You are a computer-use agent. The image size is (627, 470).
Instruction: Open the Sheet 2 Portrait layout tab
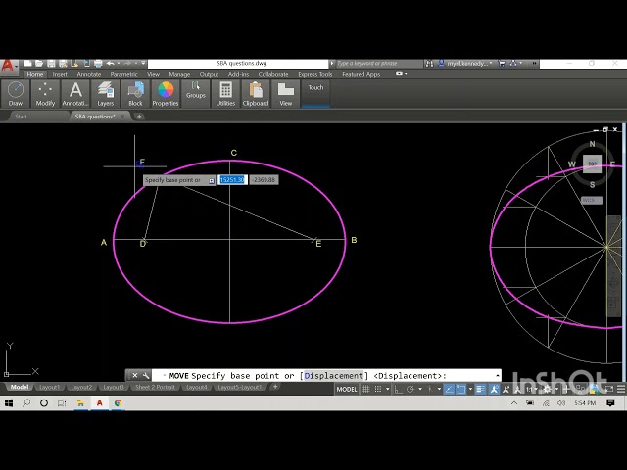(155, 387)
